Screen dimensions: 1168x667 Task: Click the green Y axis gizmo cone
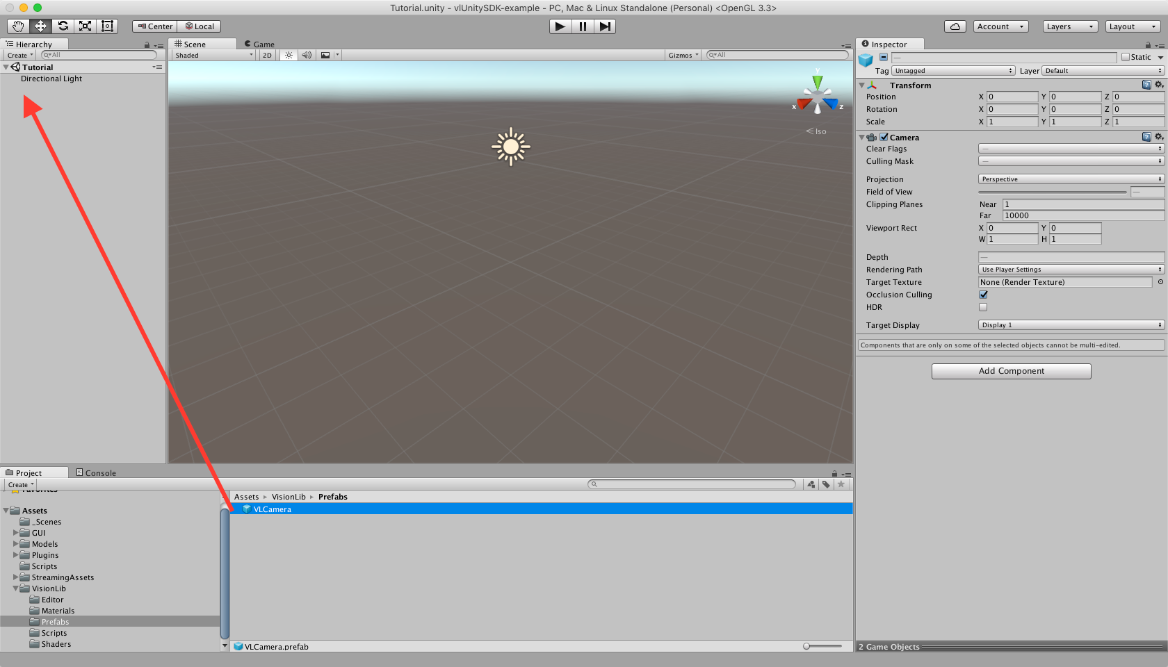pyautogui.click(x=818, y=81)
